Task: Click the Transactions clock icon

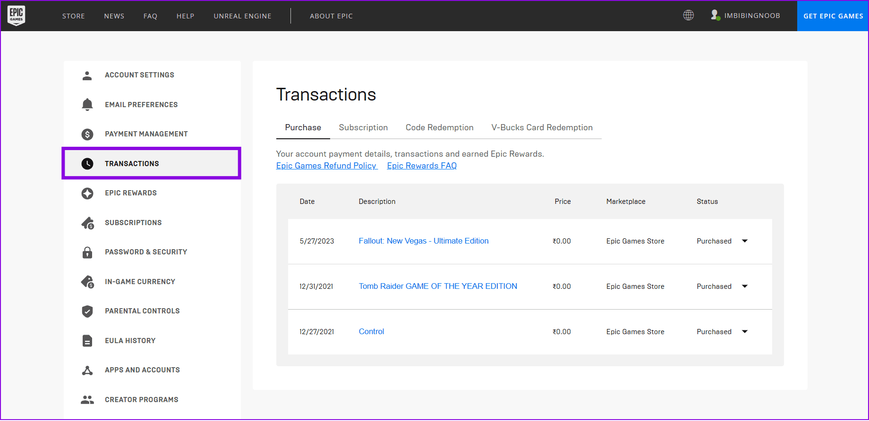Action: [87, 164]
